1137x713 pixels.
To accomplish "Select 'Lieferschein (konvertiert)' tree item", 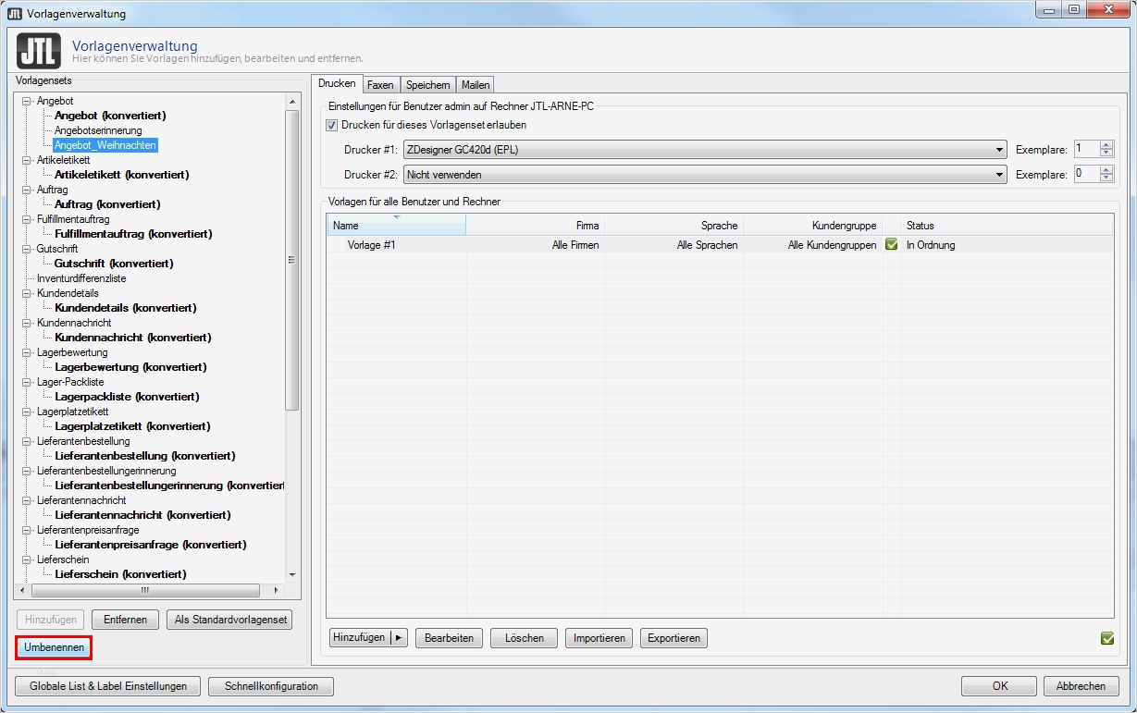I will click(120, 574).
